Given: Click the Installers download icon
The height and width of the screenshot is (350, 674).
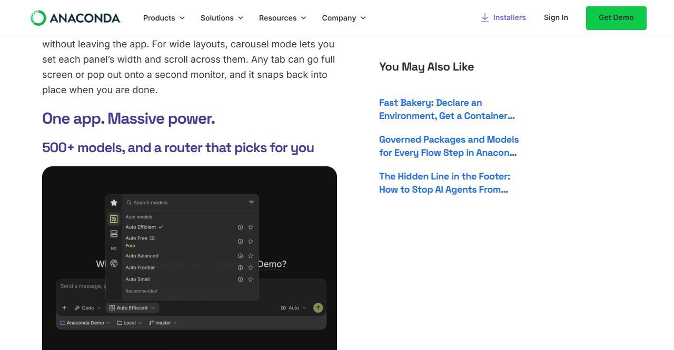Looking at the screenshot, I should tap(485, 17).
